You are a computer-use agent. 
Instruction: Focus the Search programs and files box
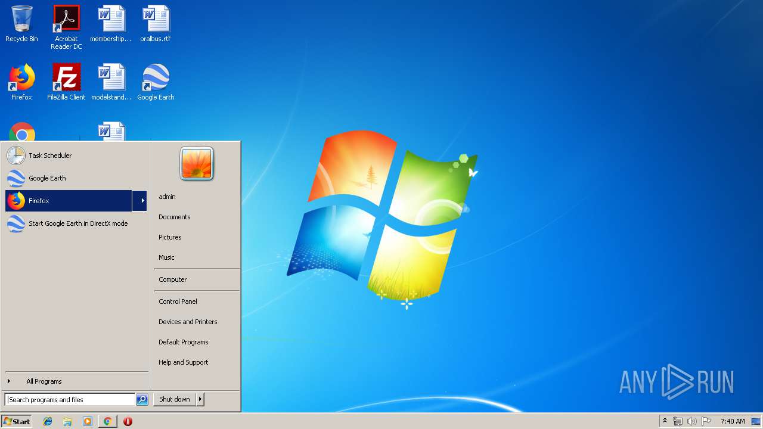[x=70, y=400]
